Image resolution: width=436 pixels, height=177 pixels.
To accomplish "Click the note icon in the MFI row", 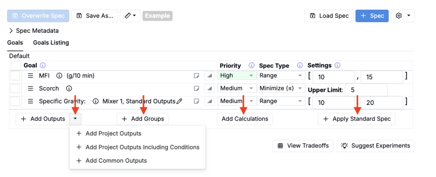I will click(x=197, y=76).
